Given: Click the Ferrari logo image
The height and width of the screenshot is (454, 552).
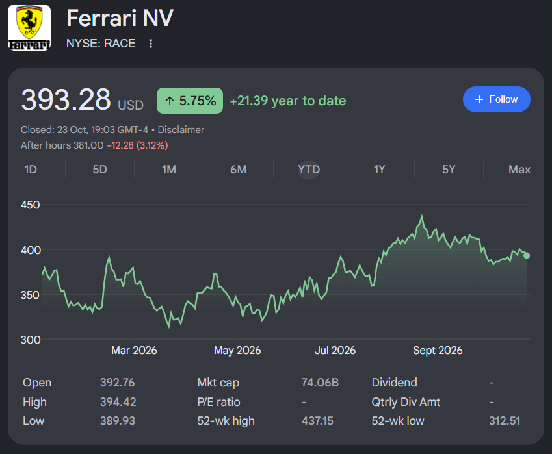Looking at the screenshot, I should point(29,27).
